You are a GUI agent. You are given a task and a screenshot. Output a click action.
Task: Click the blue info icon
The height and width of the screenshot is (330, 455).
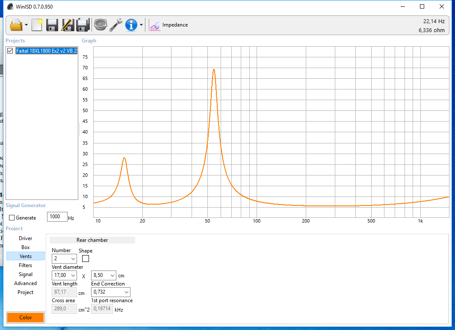tap(131, 25)
